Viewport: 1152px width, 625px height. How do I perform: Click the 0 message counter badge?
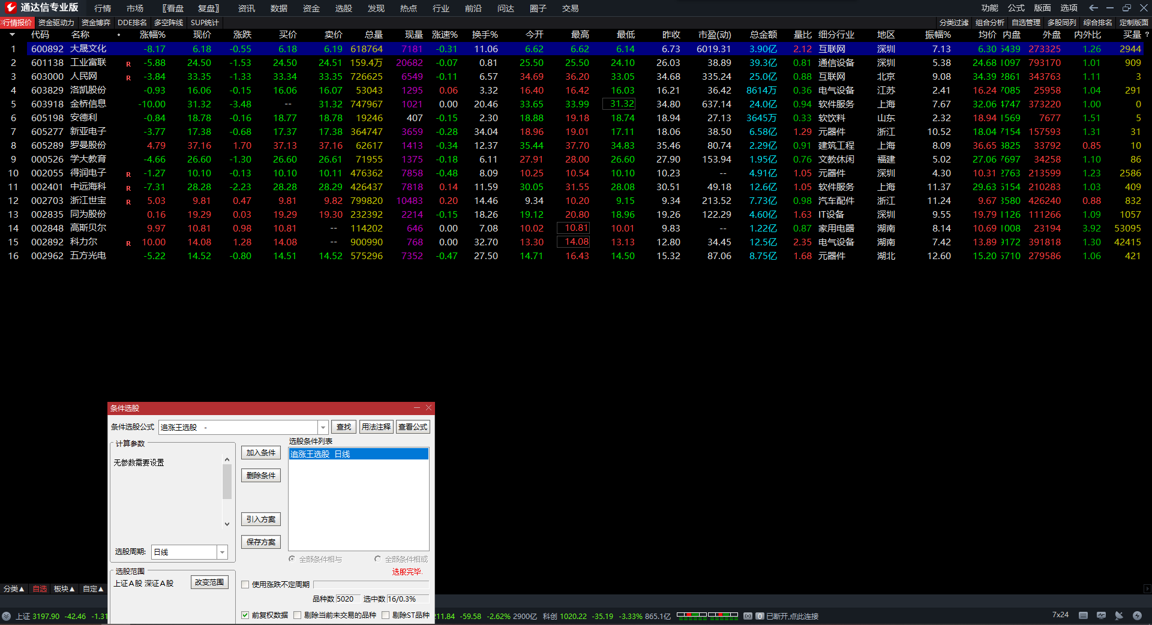(760, 616)
